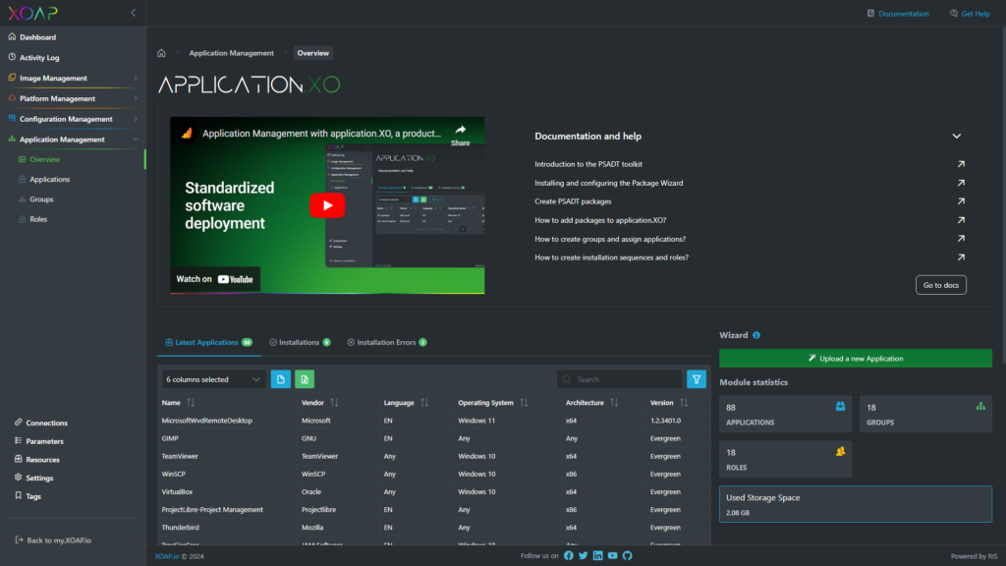1006x566 pixels.
Task: Click the export Excel green icon button
Action: [305, 379]
